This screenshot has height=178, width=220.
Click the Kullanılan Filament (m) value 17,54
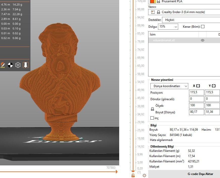191,156
